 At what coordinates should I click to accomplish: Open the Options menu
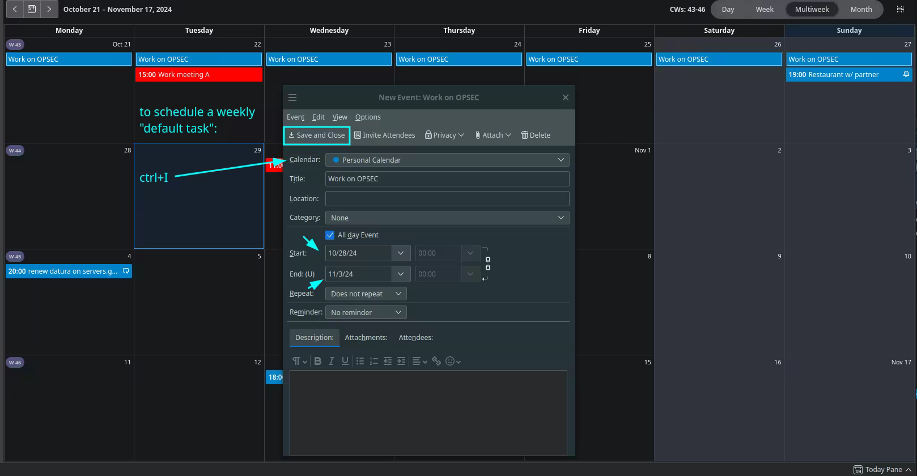click(x=368, y=117)
